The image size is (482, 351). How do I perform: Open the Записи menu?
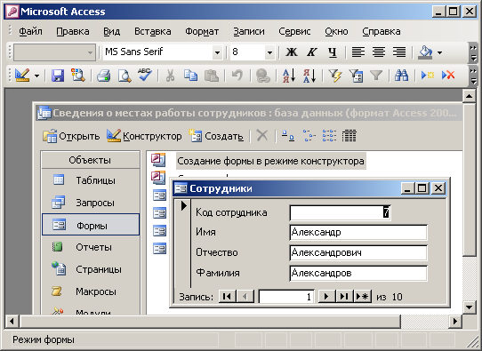coord(249,31)
